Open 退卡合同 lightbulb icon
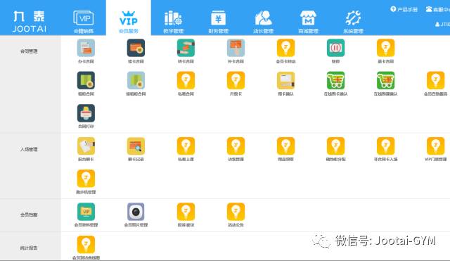Image resolution: width=450 pixels, height=261 pixels. point(385,48)
